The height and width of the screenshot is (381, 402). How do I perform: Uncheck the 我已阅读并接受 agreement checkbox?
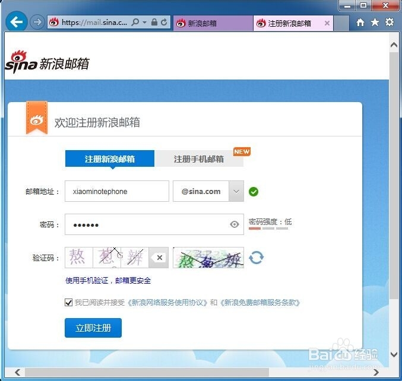pyautogui.click(x=68, y=302)
